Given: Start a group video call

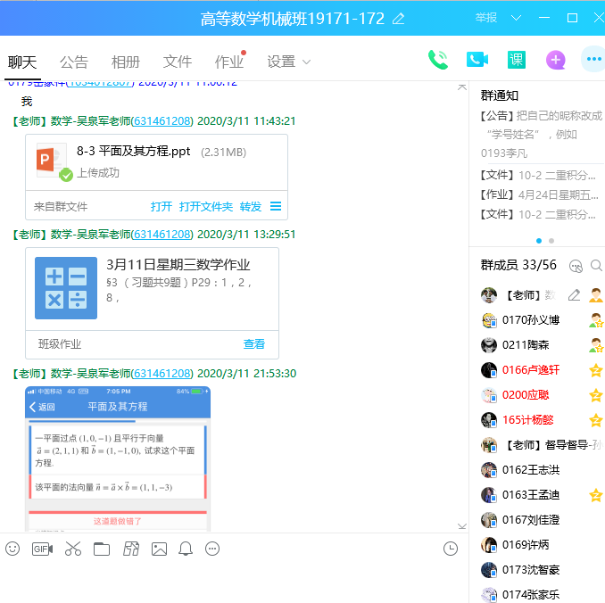Looking at the screenshot, I should [477, 60].
